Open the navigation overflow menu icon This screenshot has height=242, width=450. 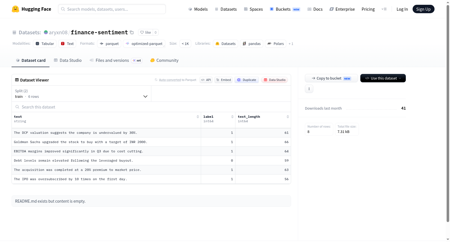pyautogui.click(x=384, y=9)
